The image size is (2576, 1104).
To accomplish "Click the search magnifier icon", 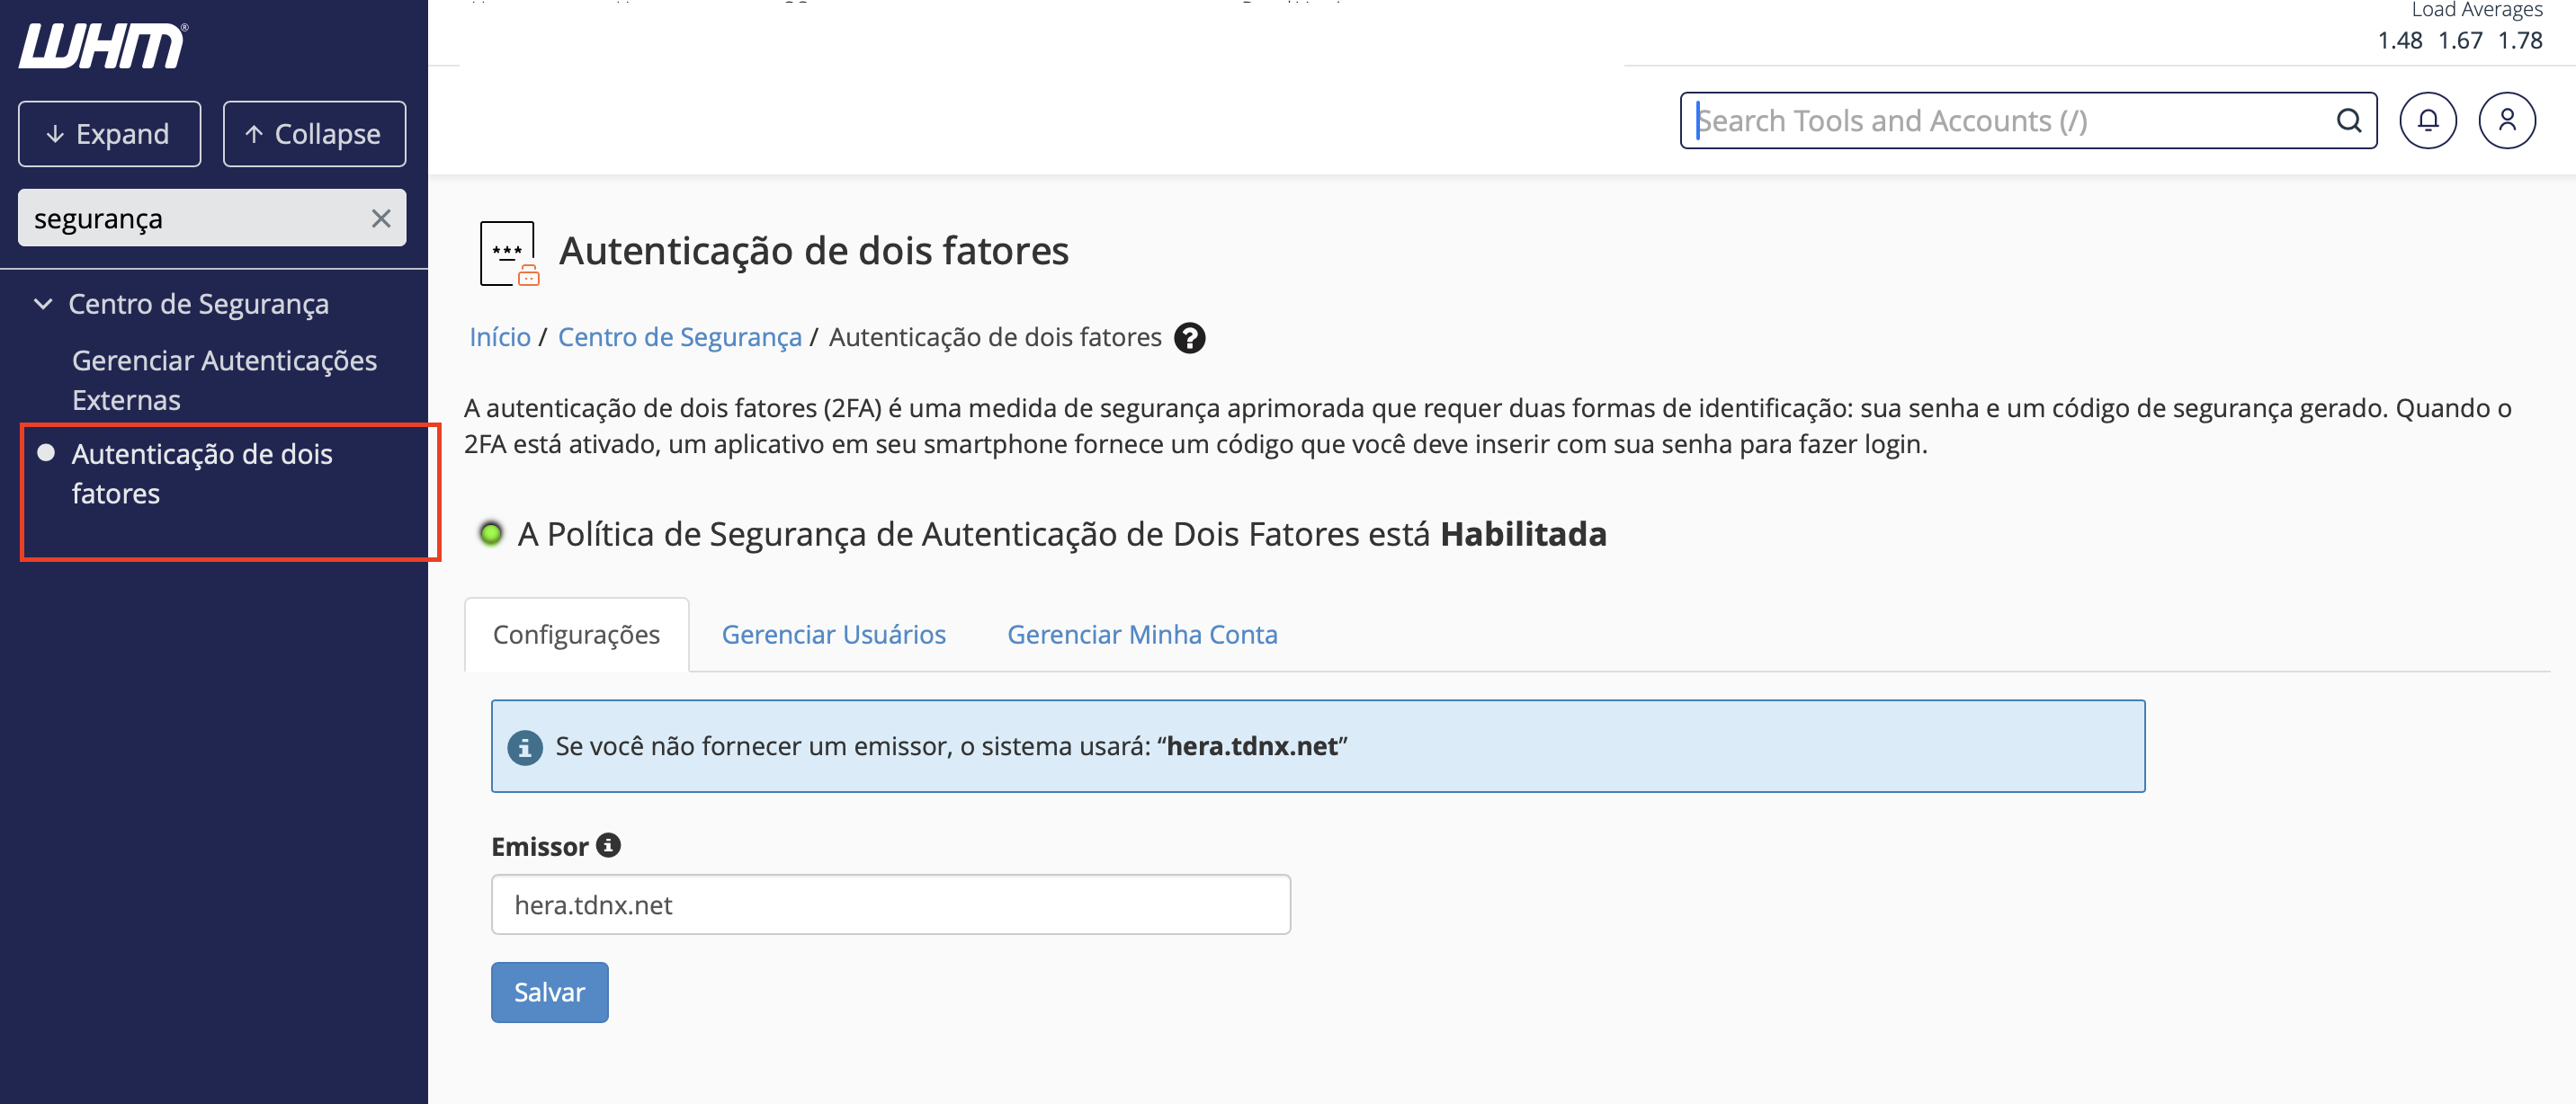I will point(2348,120).
